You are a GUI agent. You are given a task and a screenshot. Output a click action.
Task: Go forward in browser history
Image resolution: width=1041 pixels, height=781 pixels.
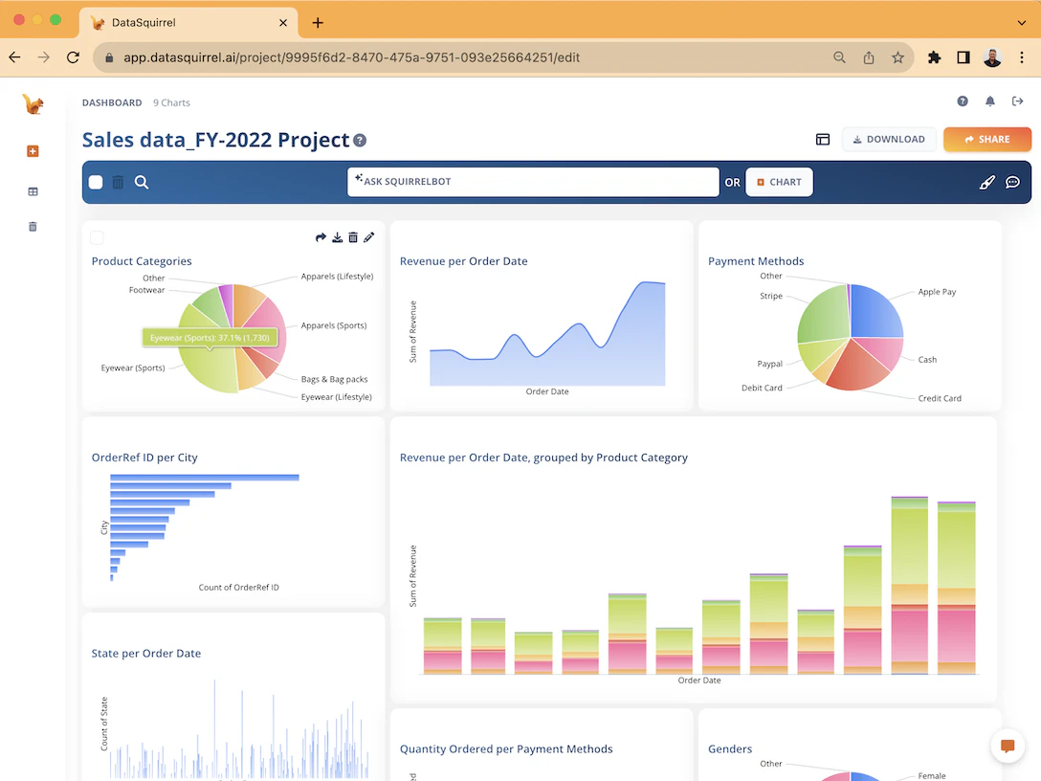[44, 57]
